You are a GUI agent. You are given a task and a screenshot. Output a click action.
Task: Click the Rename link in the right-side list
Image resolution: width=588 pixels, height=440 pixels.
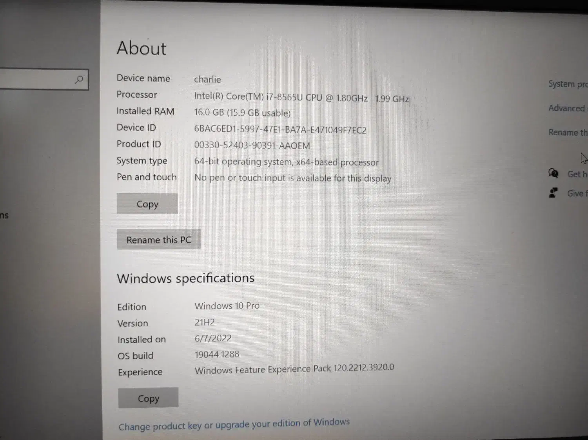click(x=568, y=133)
